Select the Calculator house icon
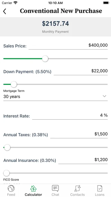 pos(33,188)
